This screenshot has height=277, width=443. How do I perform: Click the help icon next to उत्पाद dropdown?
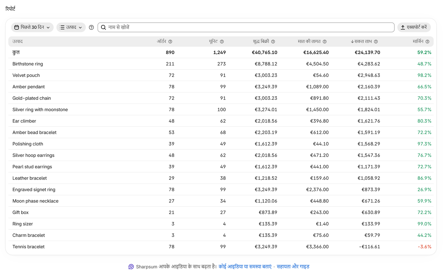click(91, 27)
